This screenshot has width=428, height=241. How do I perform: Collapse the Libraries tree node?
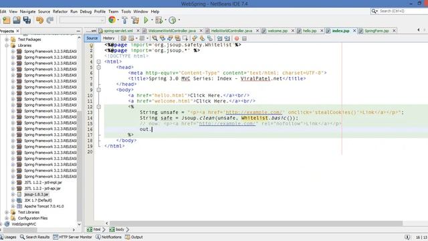point(7,46)
